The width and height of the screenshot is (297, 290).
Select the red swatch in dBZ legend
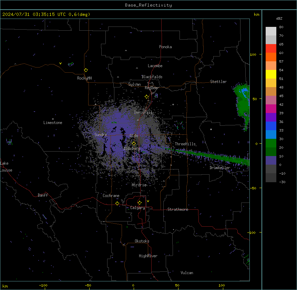click(271, 48)
